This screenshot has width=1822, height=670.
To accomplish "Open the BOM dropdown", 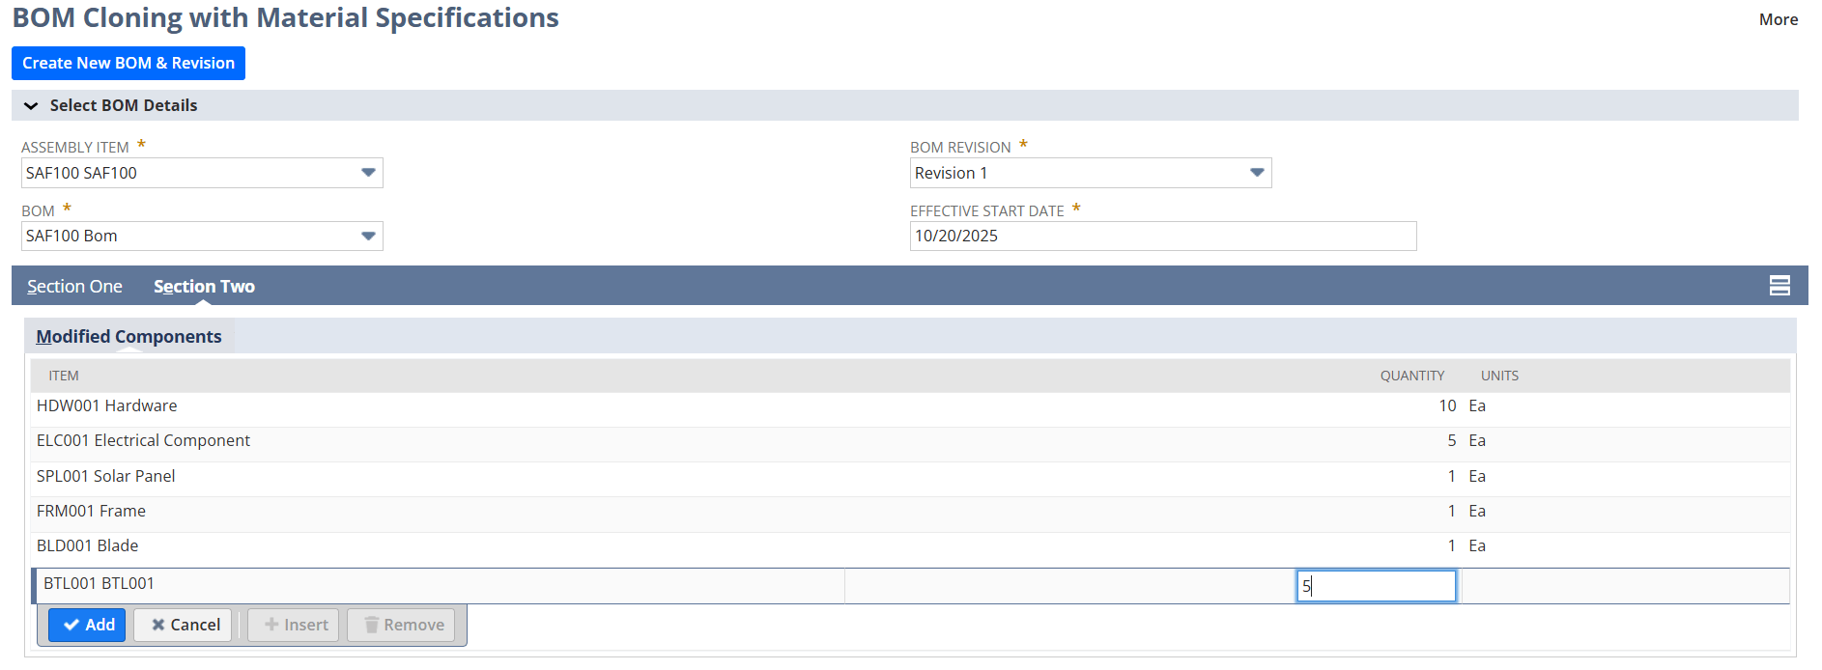I will tap(367, 236).
